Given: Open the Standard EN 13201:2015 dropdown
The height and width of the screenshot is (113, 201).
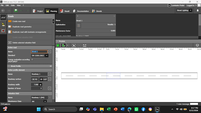Looking at the screenshot, I should point(40,55).
